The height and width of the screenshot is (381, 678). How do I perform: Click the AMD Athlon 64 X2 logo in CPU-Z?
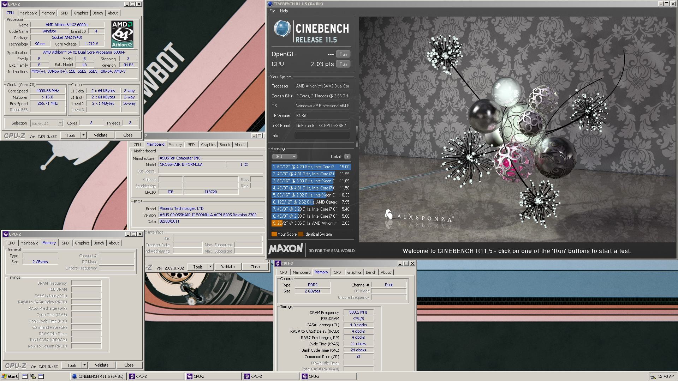[x=122, y=34]
